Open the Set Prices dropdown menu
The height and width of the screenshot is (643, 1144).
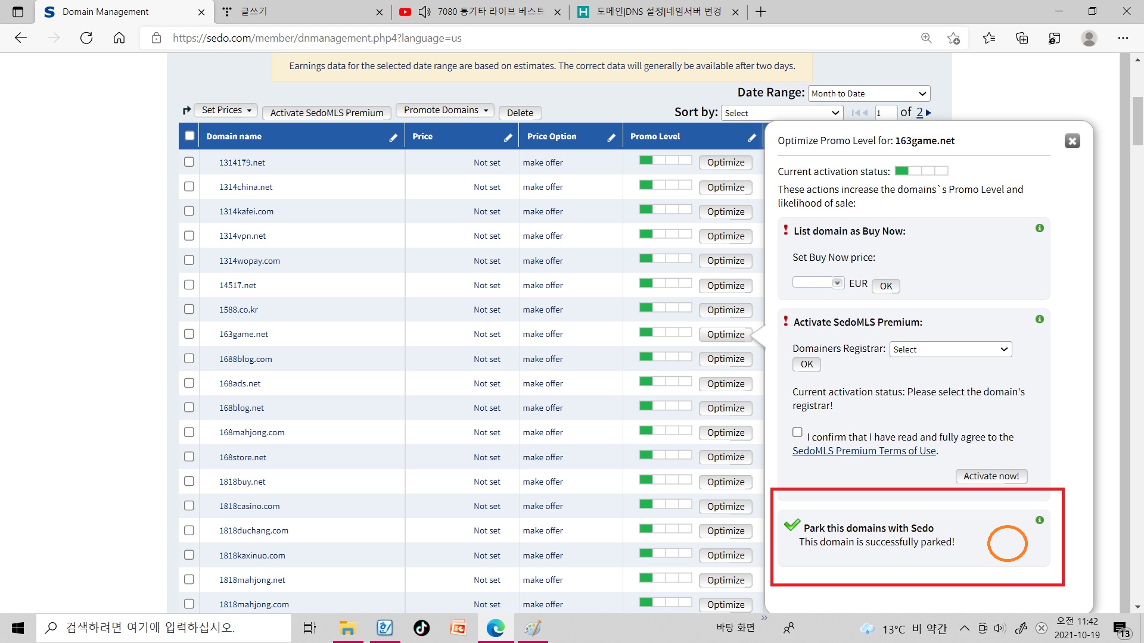tap(226, 110)
